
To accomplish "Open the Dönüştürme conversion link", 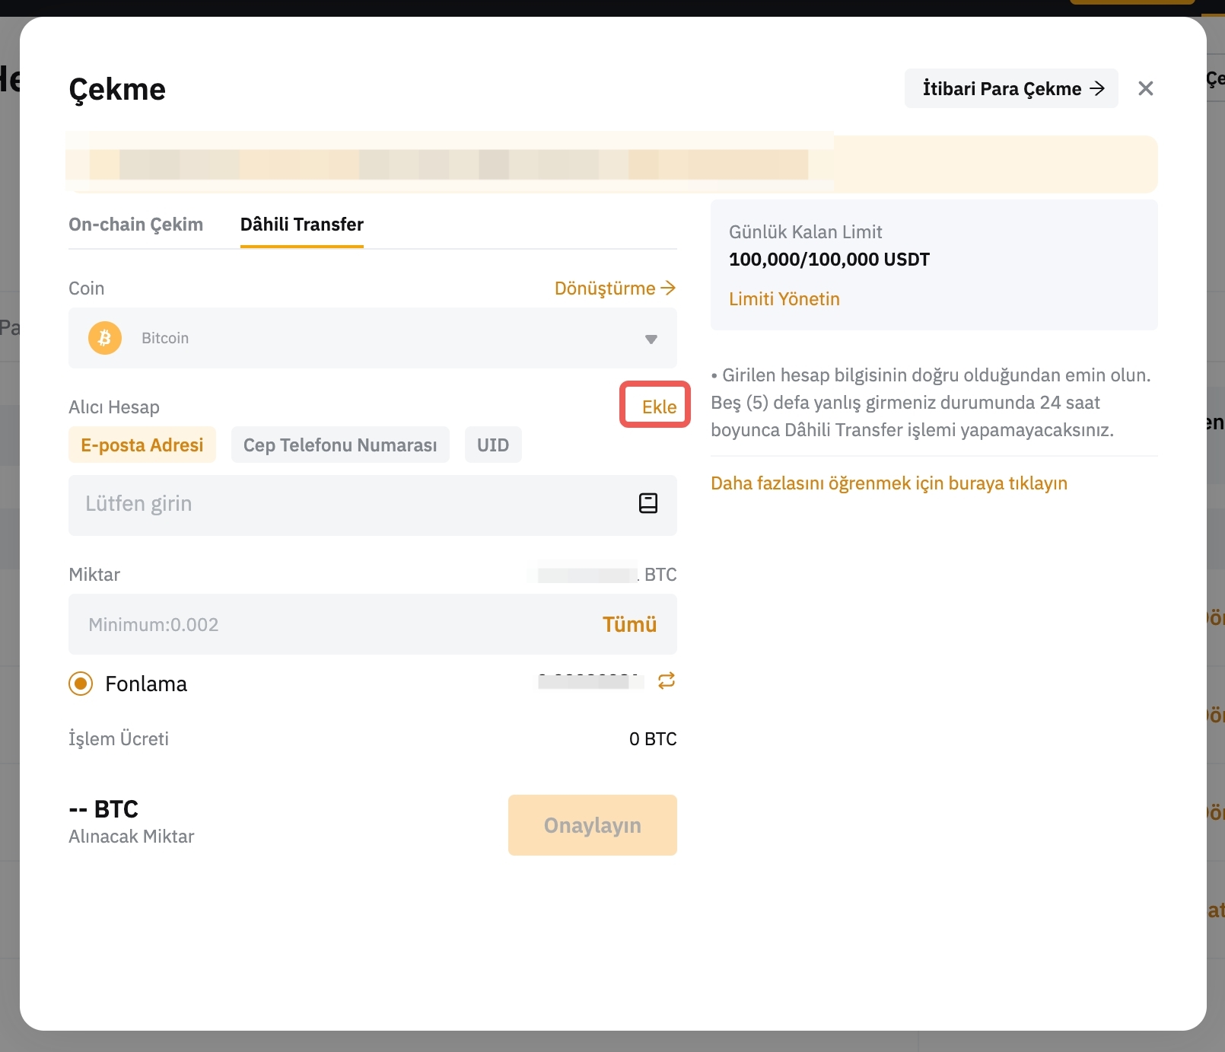I will point(615,289).
